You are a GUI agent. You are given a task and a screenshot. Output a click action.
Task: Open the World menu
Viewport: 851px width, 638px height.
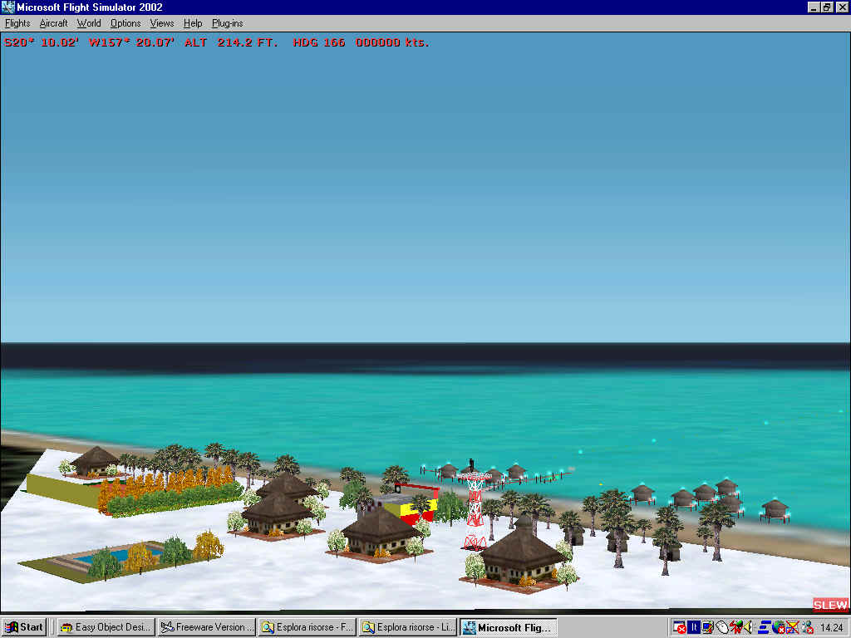pos(89,23)
